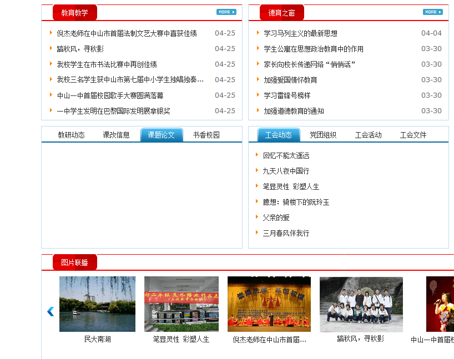Open article 踏秋风，寻秋影 in 教育教学 list

[x=80, y=49]
